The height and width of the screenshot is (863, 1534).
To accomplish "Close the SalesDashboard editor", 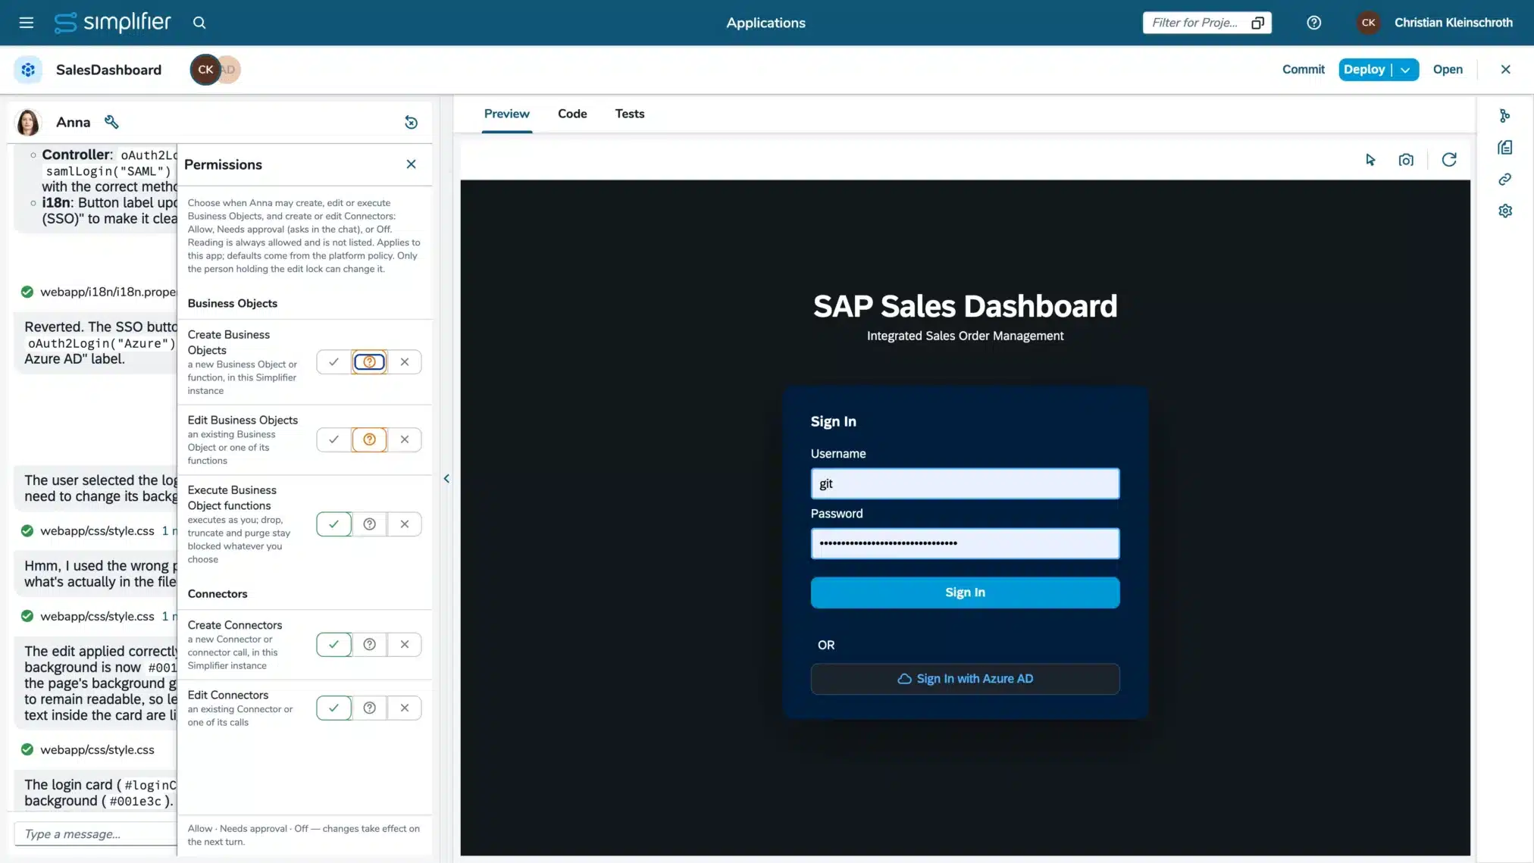I will (1506, 70).
